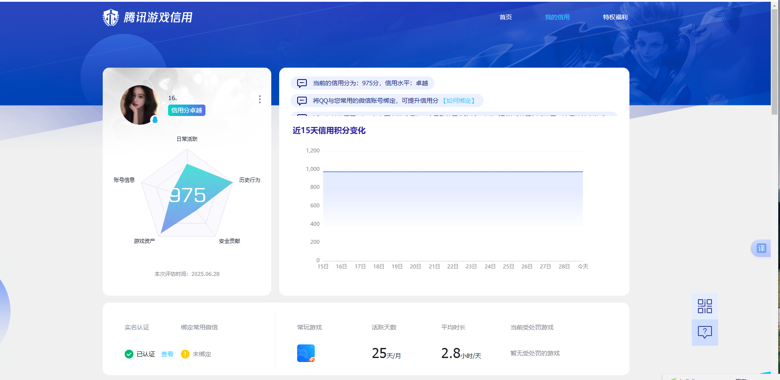Click the 历史行为 radar label
This screenshot has height=380, width=780.
coord(250,180)
